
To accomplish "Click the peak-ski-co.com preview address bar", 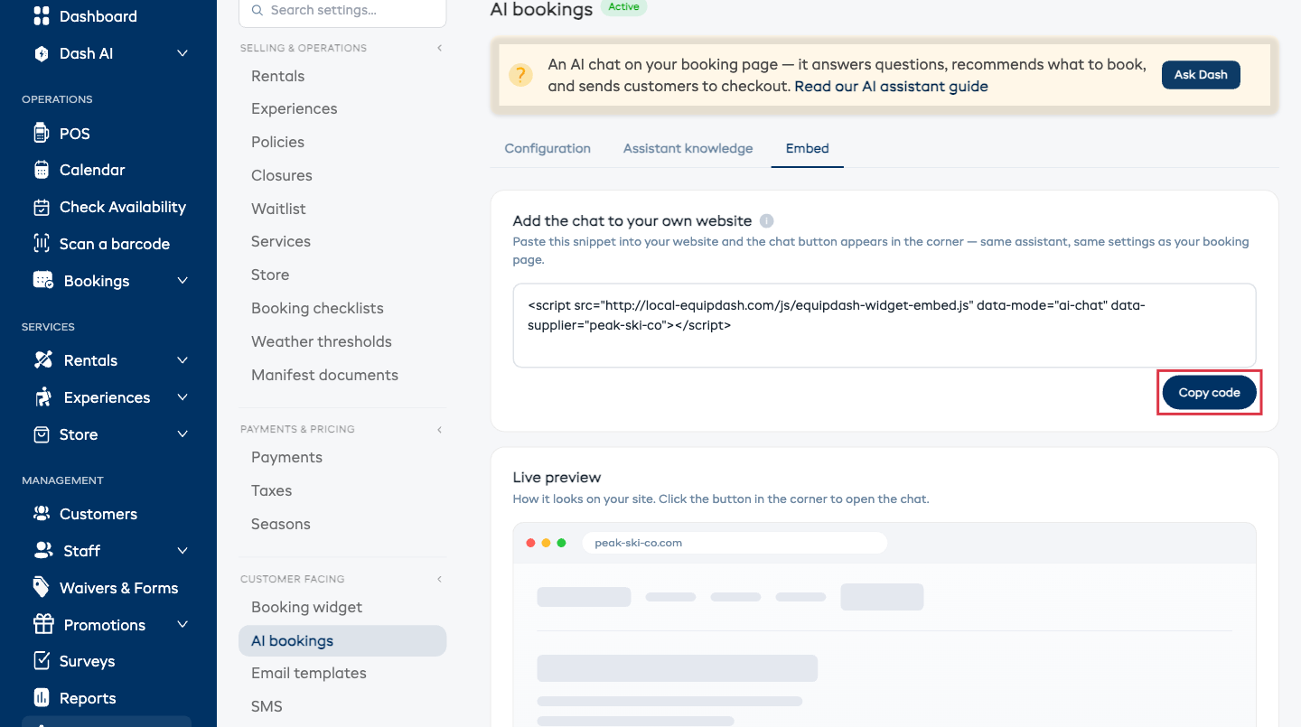I will 735,543.
